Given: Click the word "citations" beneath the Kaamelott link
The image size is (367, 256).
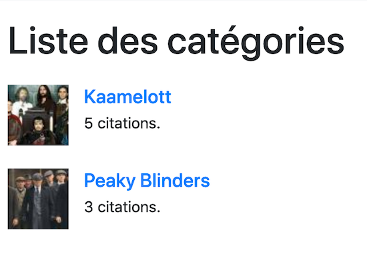Looking at the screenshot, I should tap(127, 123).
